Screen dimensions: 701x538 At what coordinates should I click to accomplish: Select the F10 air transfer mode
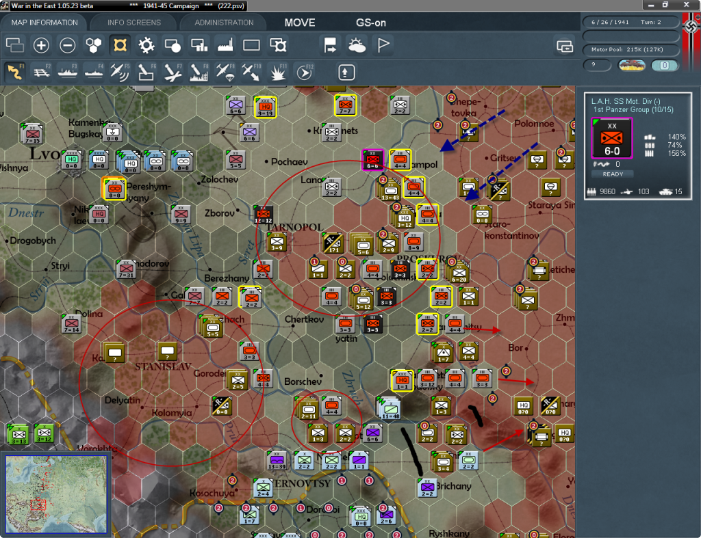[251, 72]
